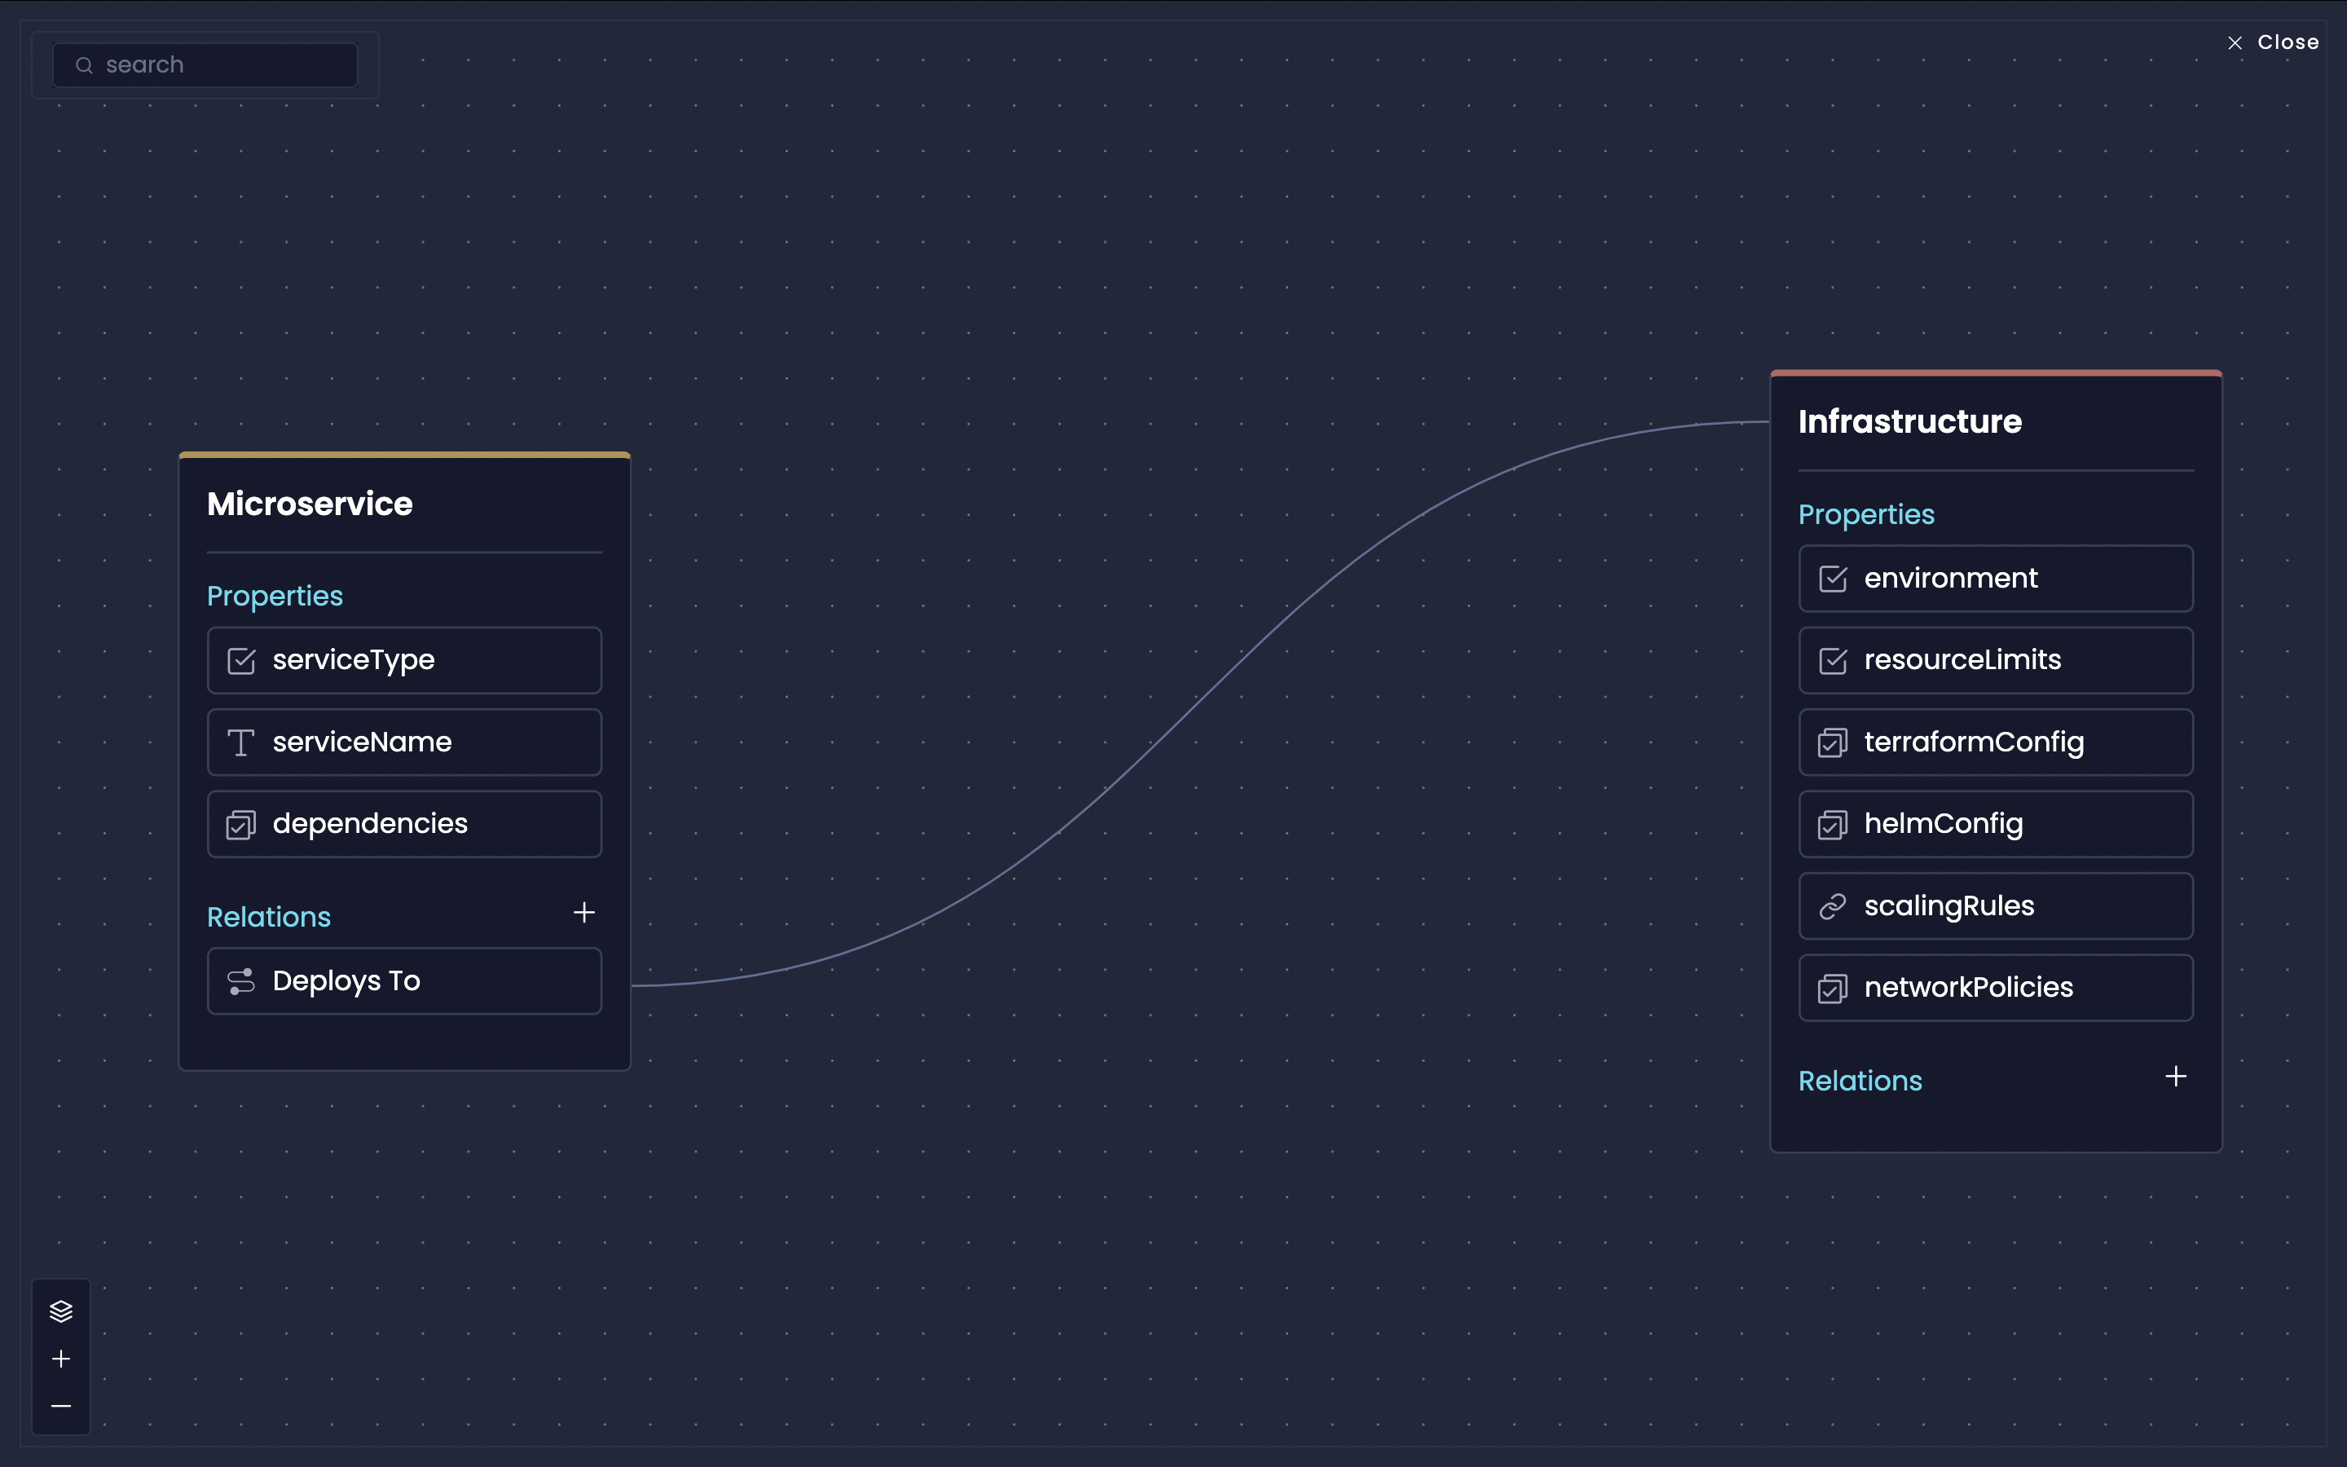Click the link icon beside scalingRules
The height and width of the screenshot is (1467, 2347).
pyautogui.click(x=1832, y=906)
